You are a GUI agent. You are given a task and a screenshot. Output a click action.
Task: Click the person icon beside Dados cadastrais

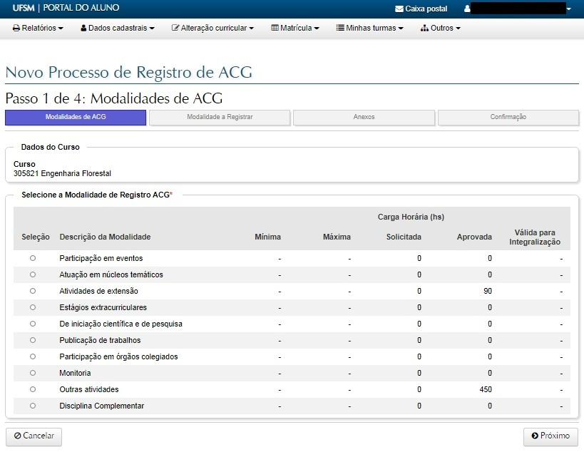[83, 29]
